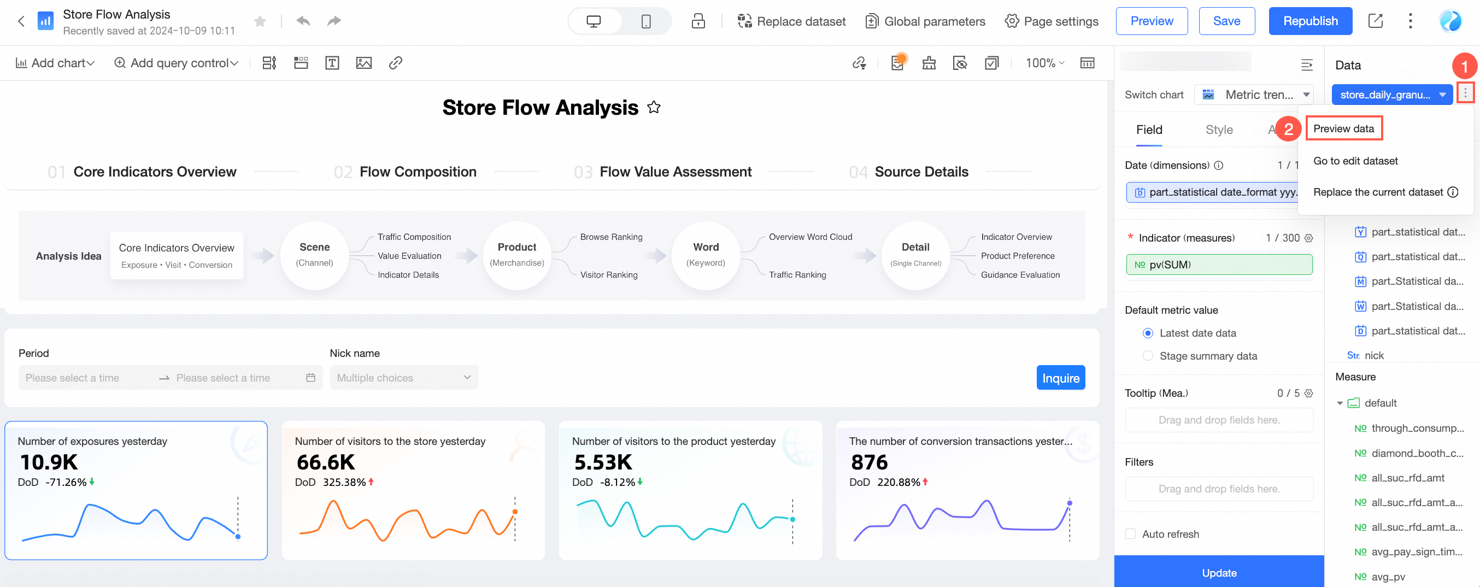Click the Republish button
The width and height of the screenshot is (1480, 587).
tap(1310, 21)
